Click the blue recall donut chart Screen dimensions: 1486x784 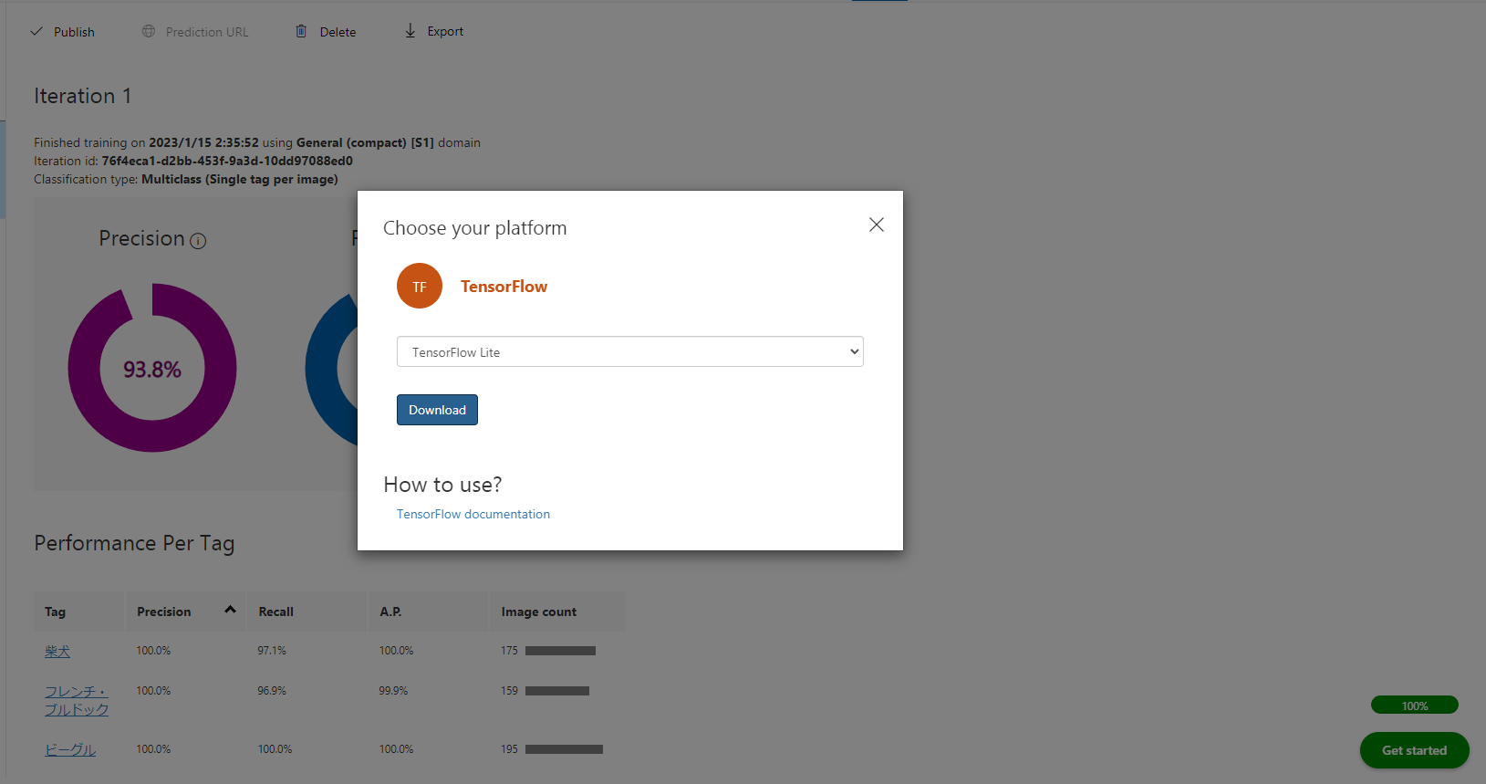332,369
